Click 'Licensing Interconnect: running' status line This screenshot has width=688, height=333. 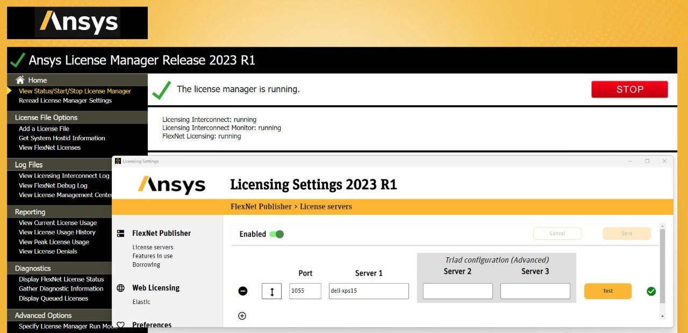(x=210, y=119)
